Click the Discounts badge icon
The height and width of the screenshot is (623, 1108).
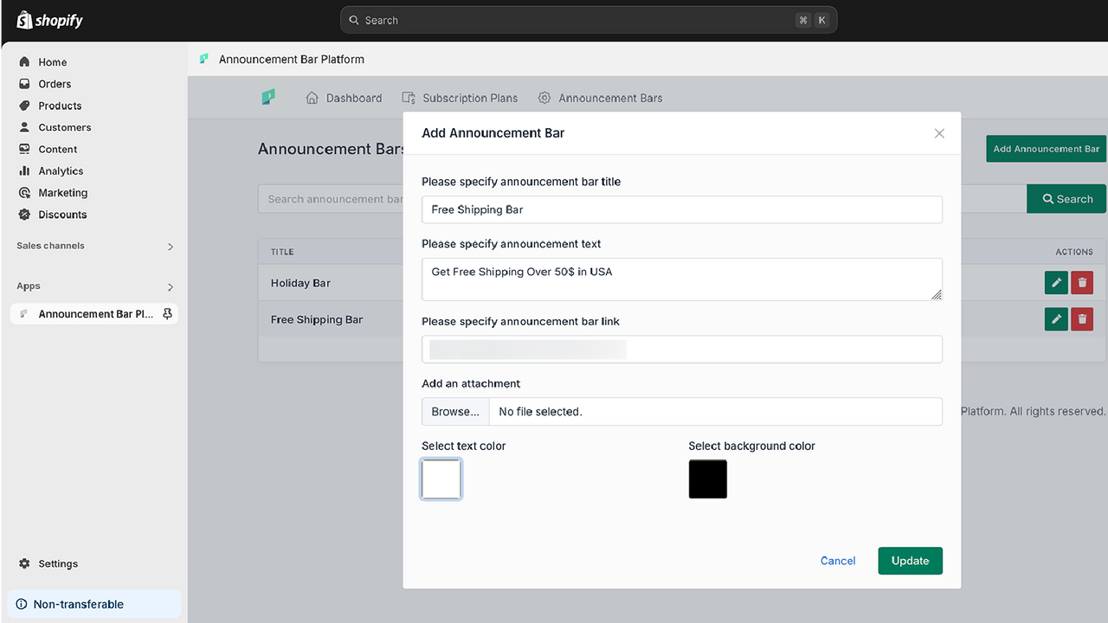(24, 215)
